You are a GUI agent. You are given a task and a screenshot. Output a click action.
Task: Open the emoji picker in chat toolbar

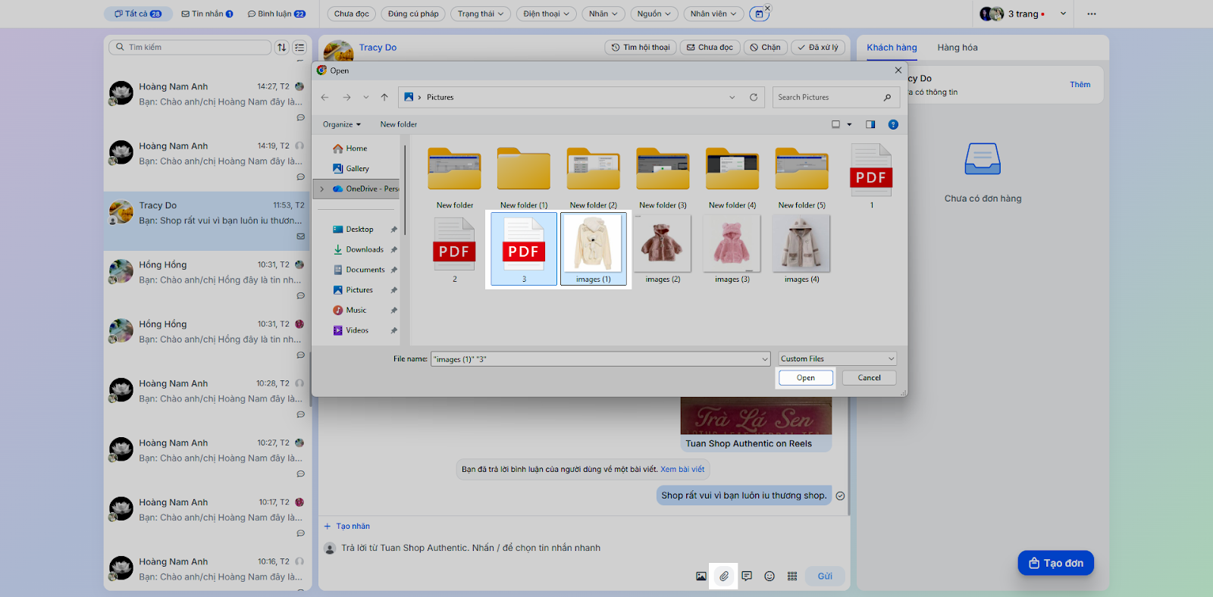769,577
